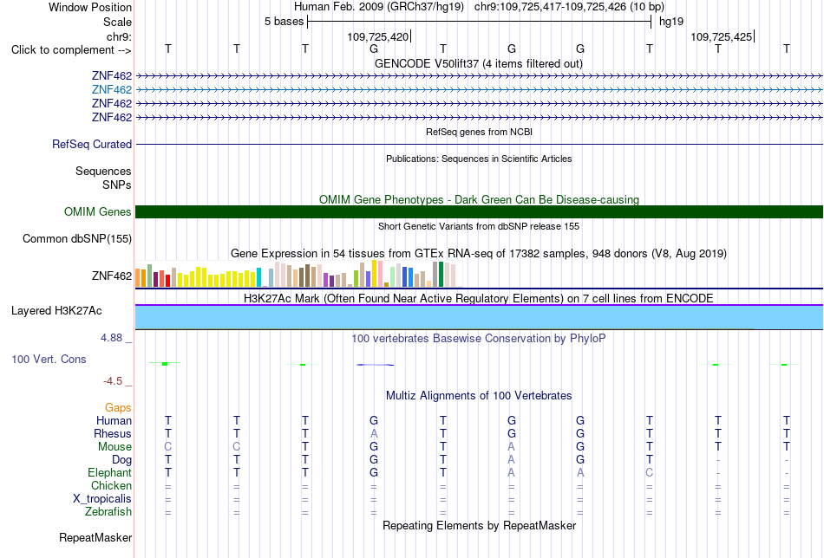Click the Mouse species label
This screenshot has height=558, width=824.
click(x=114, y=447)
